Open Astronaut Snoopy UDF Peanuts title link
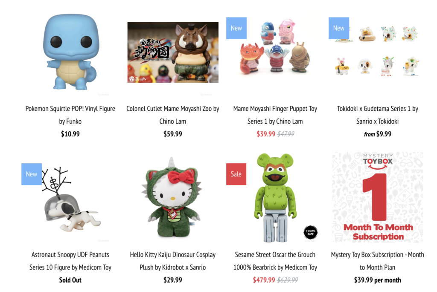The image size is (437, 292). click(x=70, y=261)
